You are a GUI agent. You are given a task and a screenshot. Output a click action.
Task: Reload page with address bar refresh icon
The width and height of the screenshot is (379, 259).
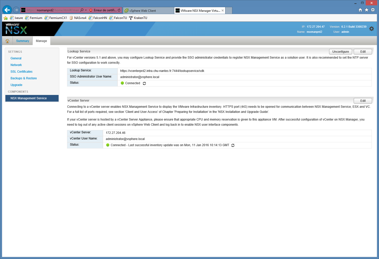[x=119, y=10]
